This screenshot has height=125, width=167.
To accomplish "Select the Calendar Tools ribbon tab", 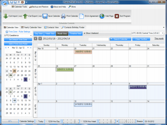I will coord(19,7).
